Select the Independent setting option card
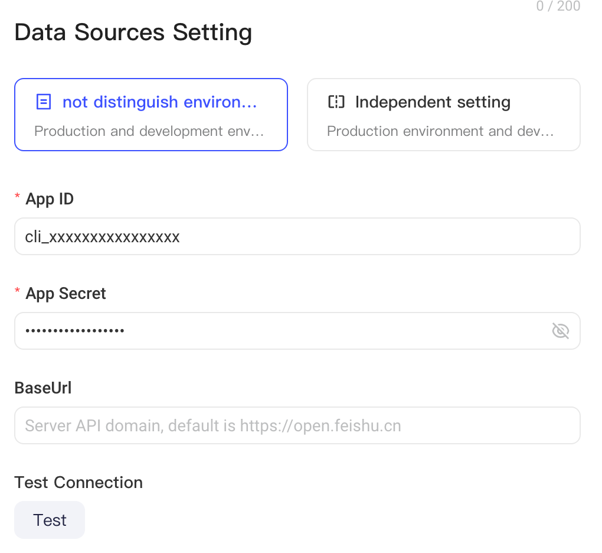 click(443, 115)
